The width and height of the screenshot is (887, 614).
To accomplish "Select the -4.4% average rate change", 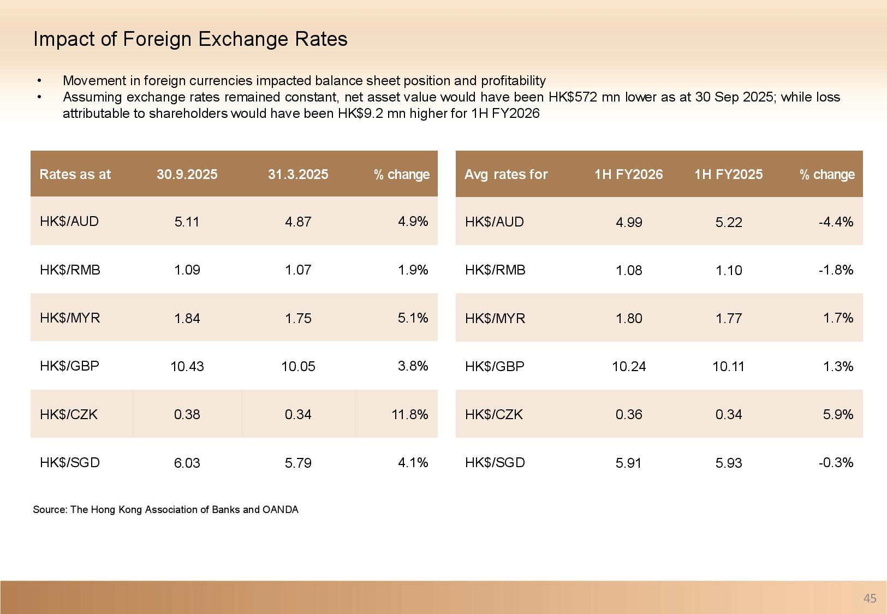I will pos(836,222).
